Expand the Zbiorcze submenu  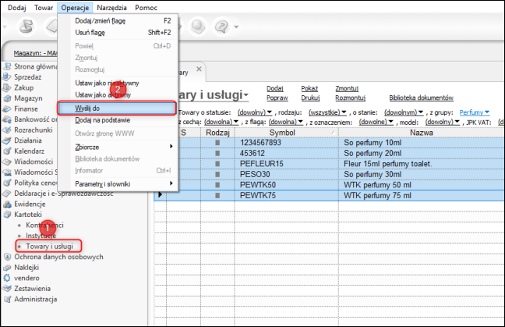(118, 147)
